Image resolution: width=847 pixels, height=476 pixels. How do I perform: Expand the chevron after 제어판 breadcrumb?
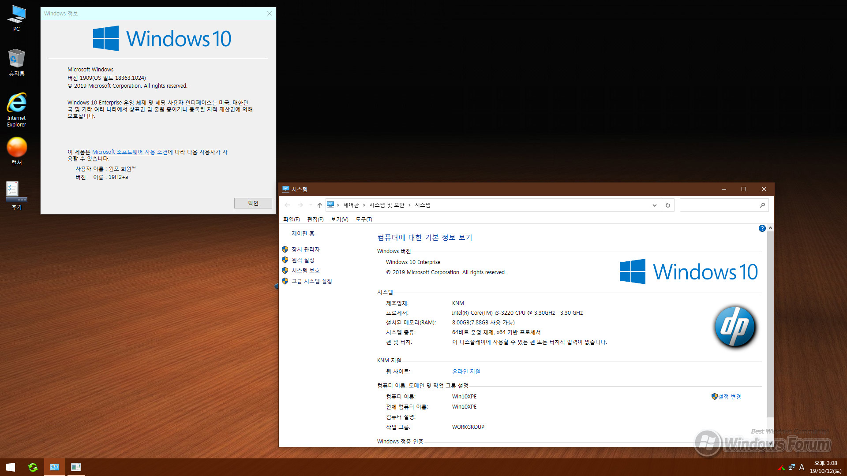[364, 205]
